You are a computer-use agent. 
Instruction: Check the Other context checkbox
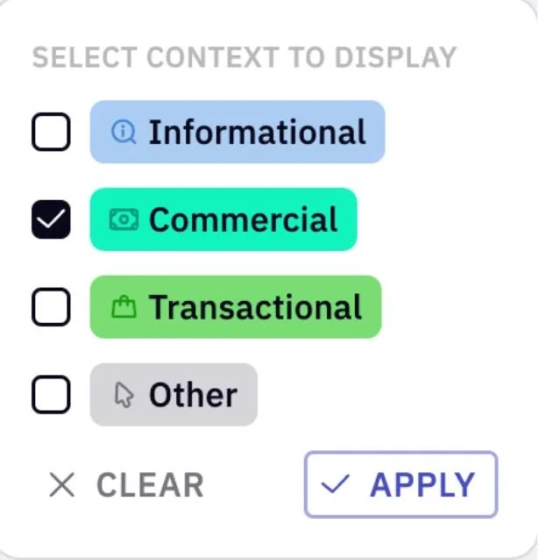[x=51, y=395]
